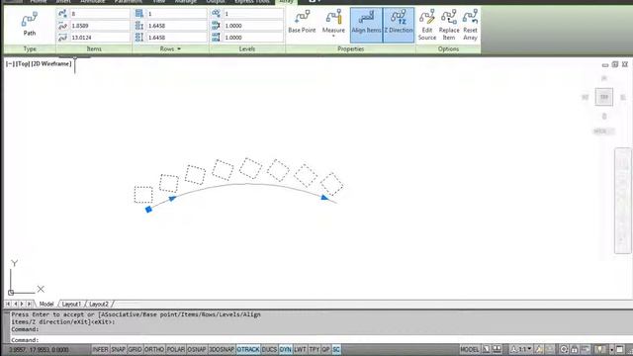Click the SC selection cycling button
The image size is (633, 356).
(x=336, y=349)
